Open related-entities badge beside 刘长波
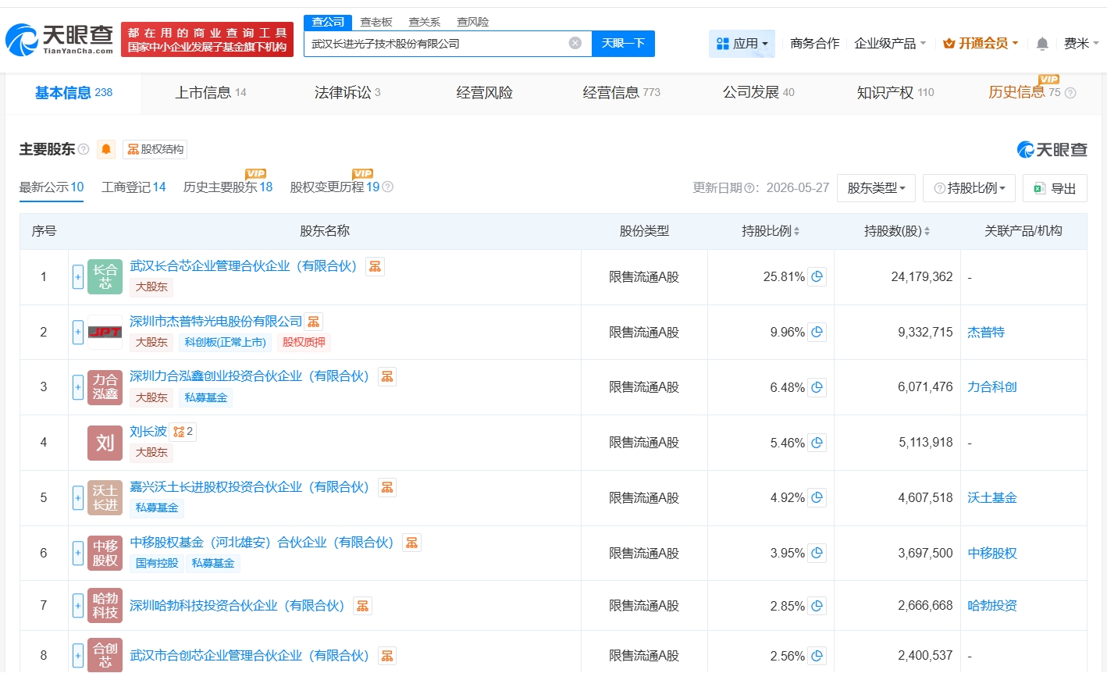The image size is (1107, 673). point(183,432)
